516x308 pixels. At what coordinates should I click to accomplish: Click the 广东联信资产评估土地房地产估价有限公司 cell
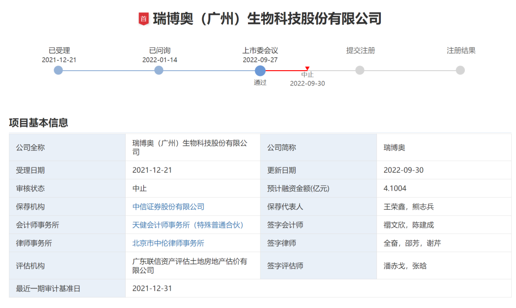coord(190,266)
